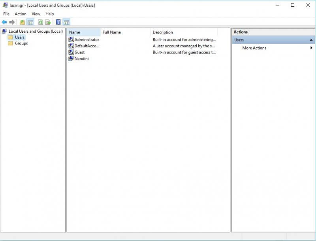Image resolution: width=316 pixels, height=241 pixels.
Task: Click the Administrator account icon
Action: pos(71,39)
